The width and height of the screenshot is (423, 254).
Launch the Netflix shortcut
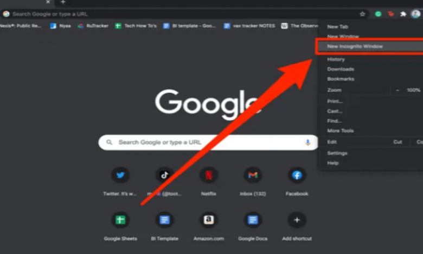tap(208, 175)
